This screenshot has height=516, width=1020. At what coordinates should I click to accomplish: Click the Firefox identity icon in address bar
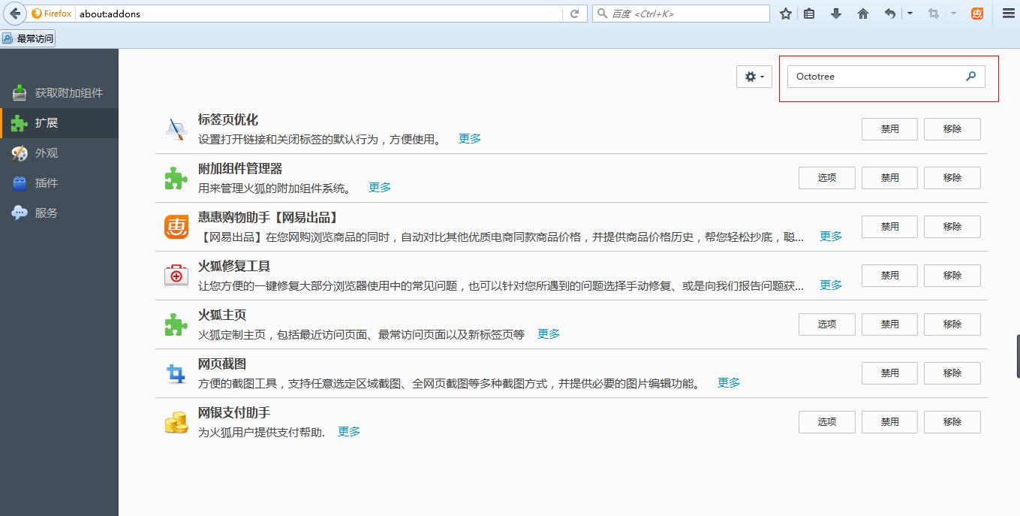(x=52, y=14)
